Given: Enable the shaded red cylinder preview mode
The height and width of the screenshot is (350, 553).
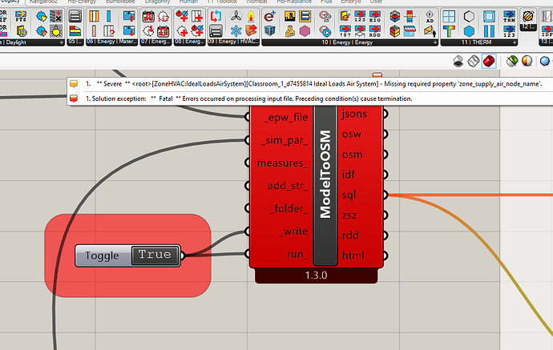Looking at the screenshot, I should (489, 62).
